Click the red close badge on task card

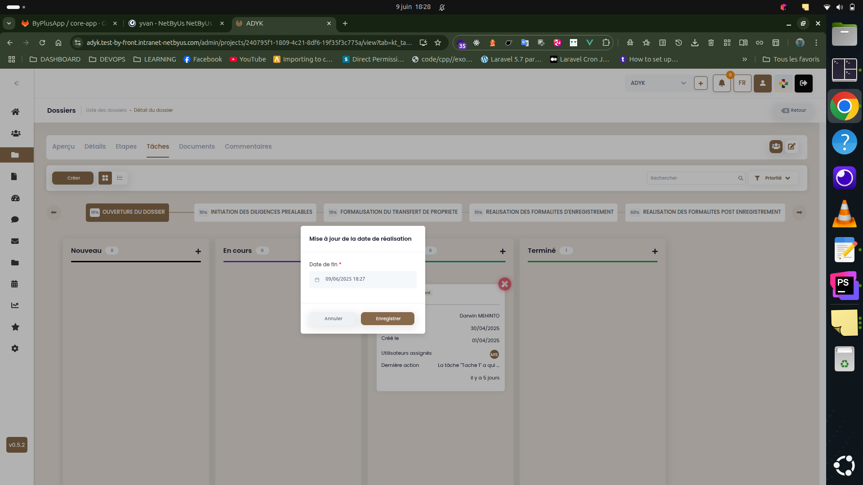504,284
